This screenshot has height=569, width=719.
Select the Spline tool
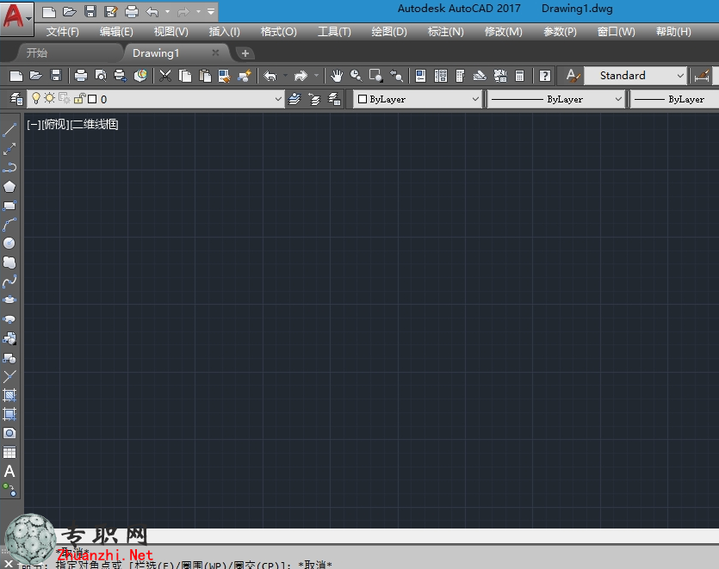tap(9, 281)
